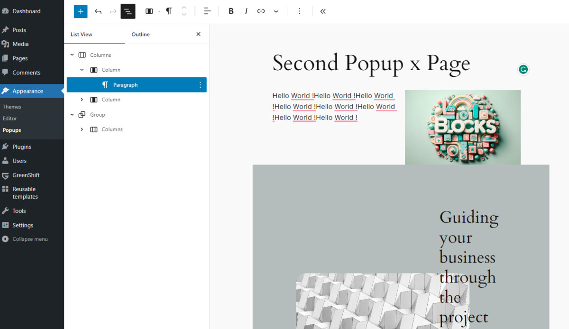
Task: Click the blue block inserter plus button
Action: [81, 11]
